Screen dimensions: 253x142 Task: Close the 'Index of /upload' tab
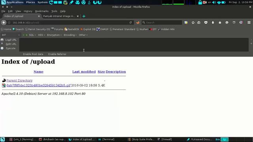pos(39,16)
